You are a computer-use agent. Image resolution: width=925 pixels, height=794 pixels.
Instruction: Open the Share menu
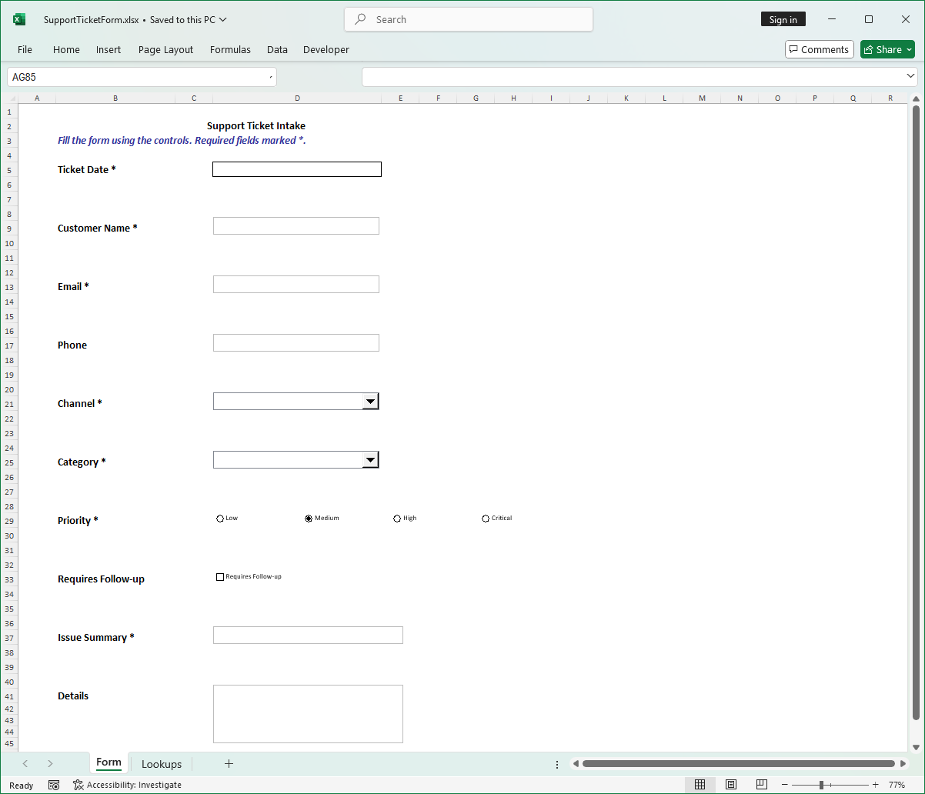click(x=887, y=48)
